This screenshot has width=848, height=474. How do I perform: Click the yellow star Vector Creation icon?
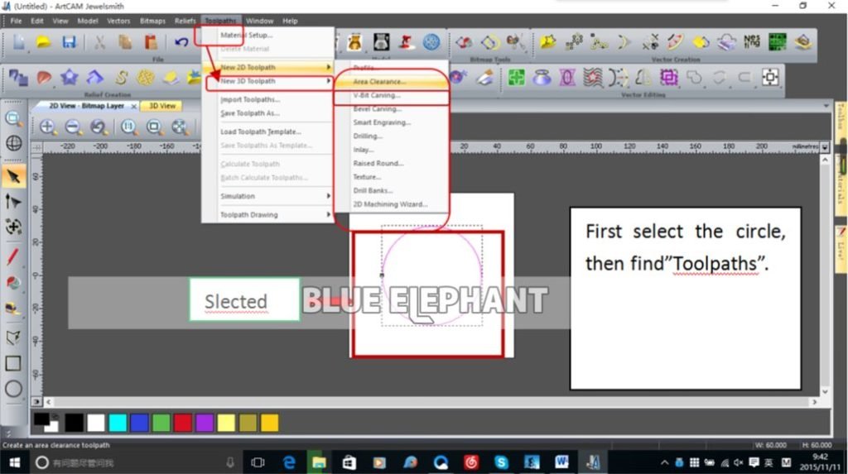(547, 41)
